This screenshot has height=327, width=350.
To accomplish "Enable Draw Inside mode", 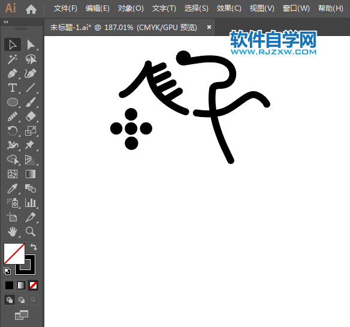I will tap(33, 300).
